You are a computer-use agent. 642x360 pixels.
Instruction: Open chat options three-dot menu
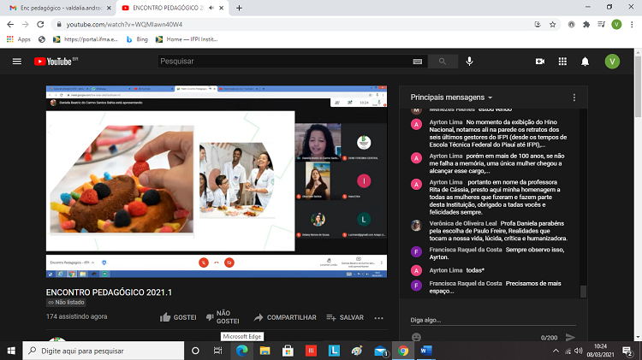(574, 97)
